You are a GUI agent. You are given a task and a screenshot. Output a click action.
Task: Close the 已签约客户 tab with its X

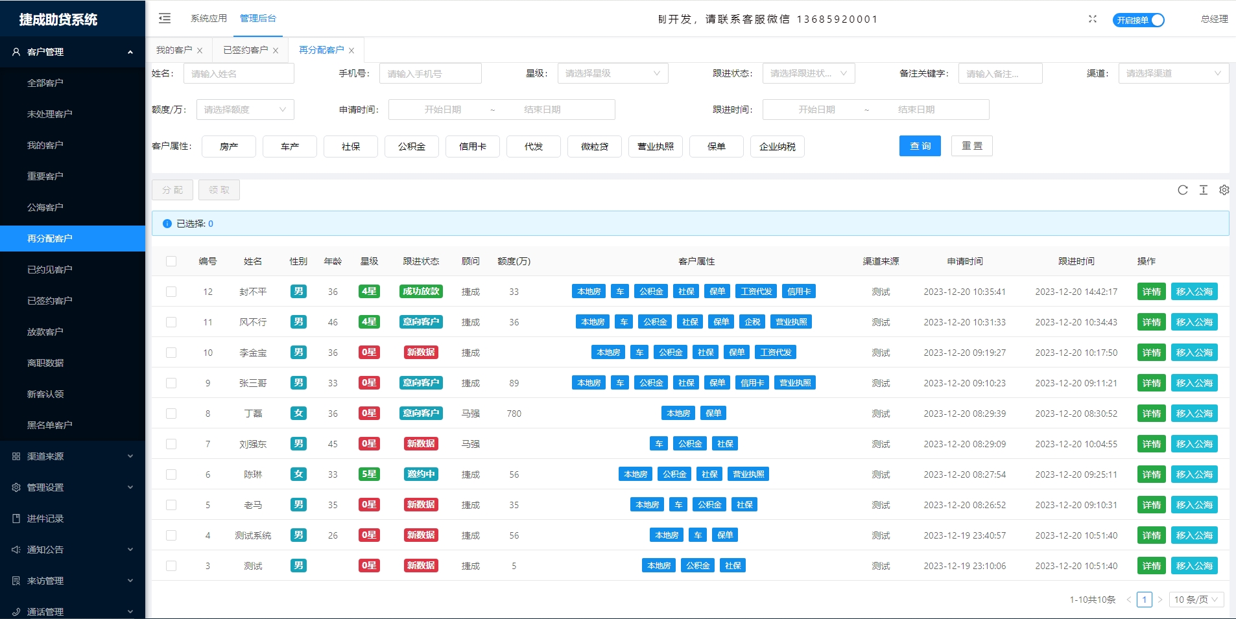point(276,51)
